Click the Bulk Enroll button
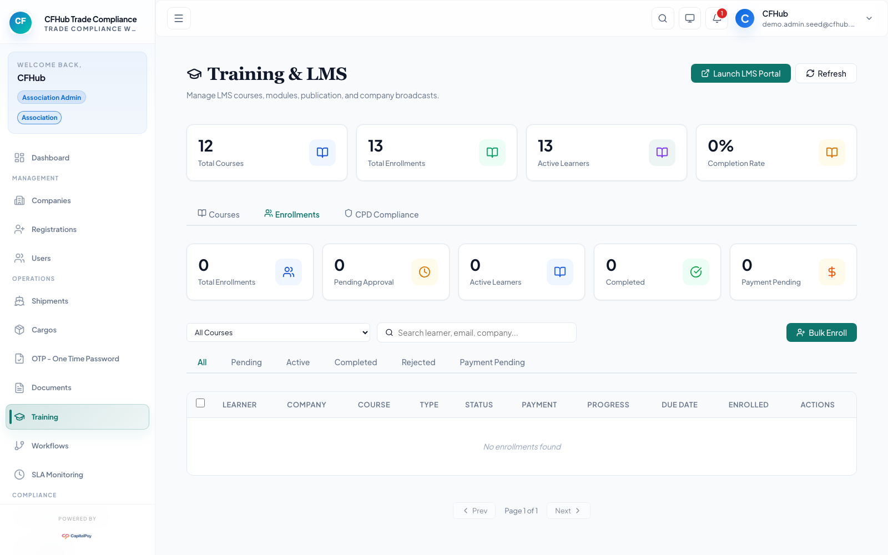 821,332
